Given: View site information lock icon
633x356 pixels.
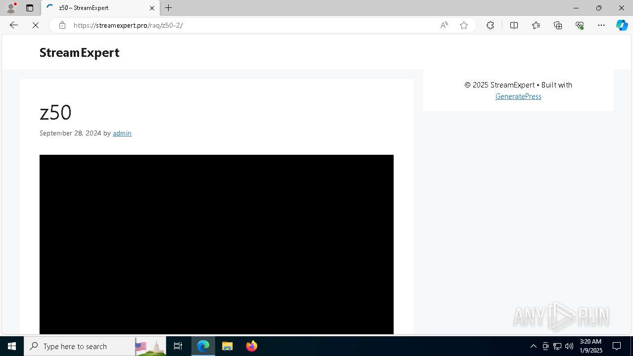Looking at the screenshot, I should (62, 25).
